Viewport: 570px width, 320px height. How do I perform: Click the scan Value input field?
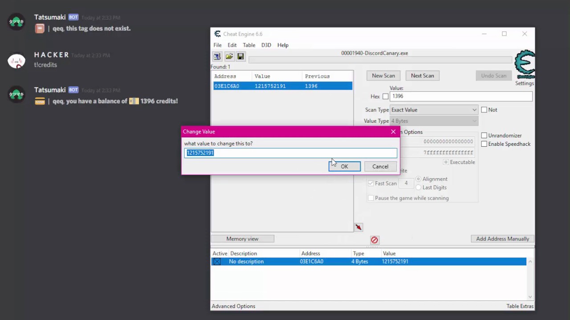(461, 96)
